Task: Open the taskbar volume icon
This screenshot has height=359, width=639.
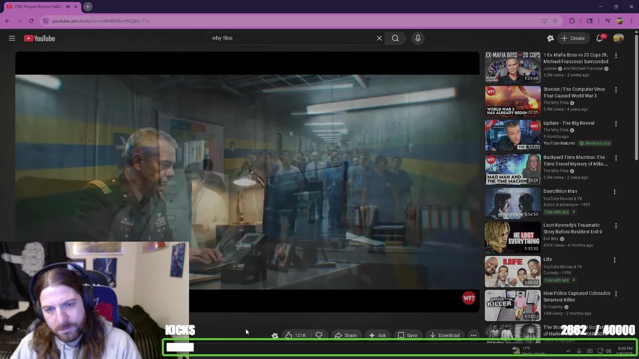Action: (x=608, y=351)
